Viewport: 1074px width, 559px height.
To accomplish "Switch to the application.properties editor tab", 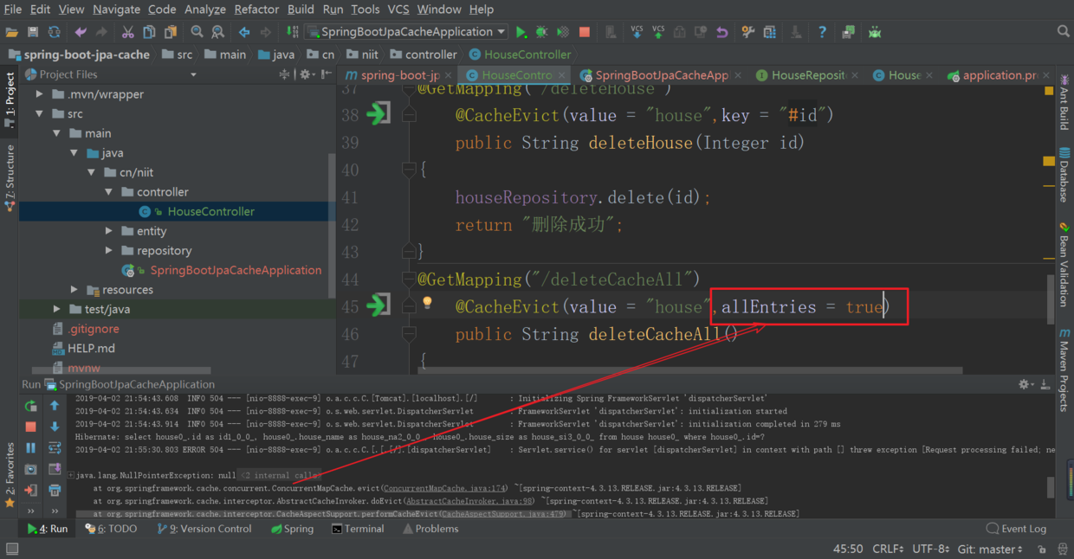I will (1000, 75).
